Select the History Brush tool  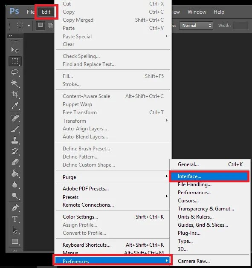15,151
